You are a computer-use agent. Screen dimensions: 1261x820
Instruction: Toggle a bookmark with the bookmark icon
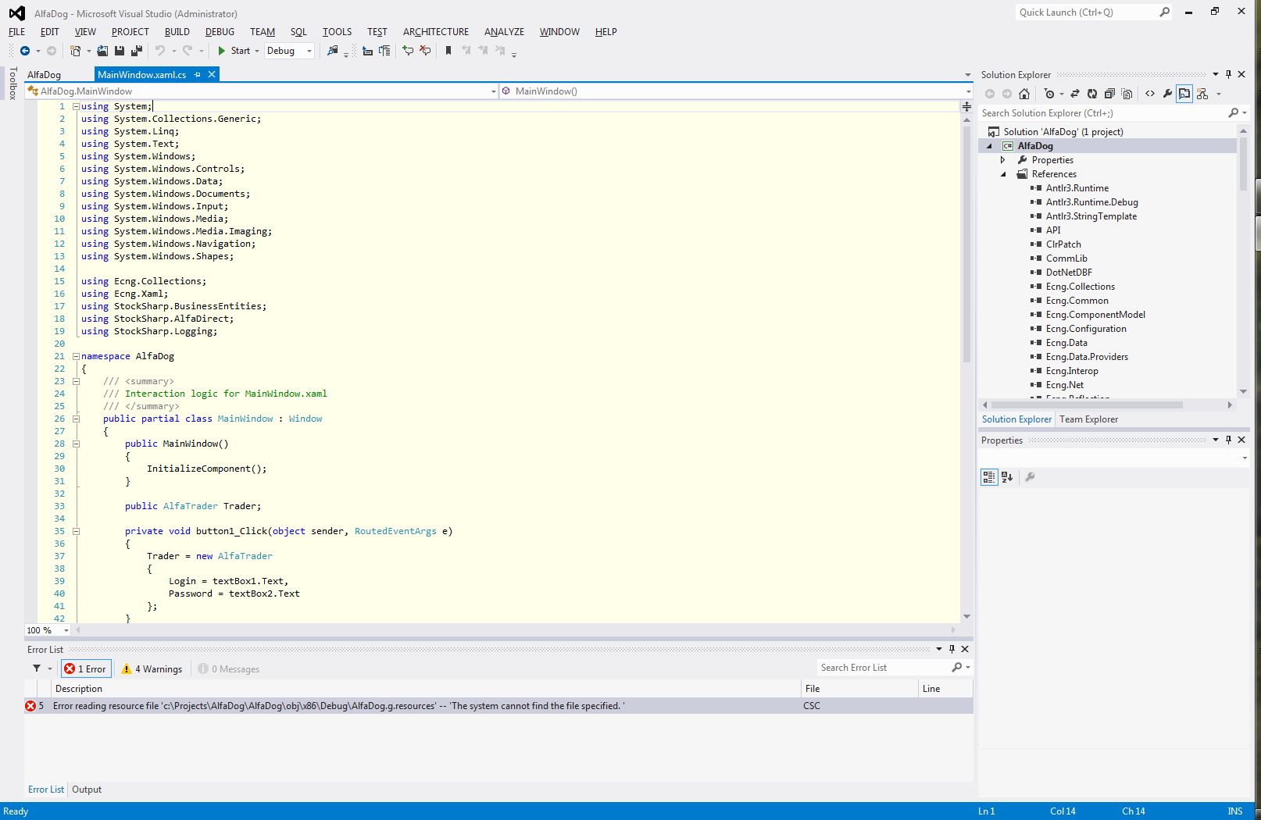[x=448, y=51]
